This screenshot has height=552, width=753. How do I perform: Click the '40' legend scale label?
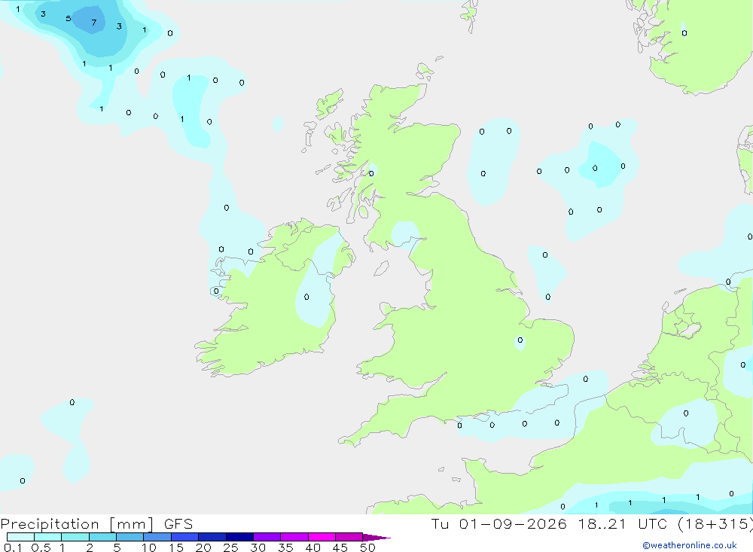313,547
